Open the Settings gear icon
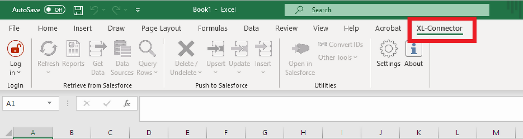The width and height of the screenshot is (523, 139). (x=388, y=49)
